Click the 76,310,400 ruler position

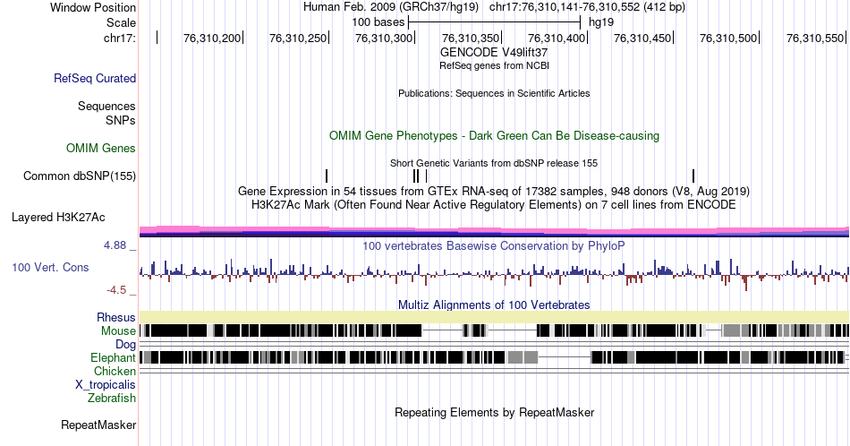[x=557, y=38]
